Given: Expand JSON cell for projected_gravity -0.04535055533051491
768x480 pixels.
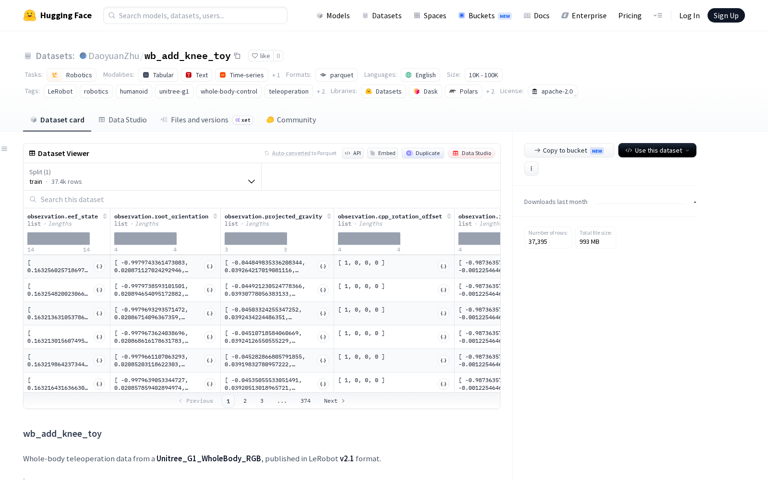Looking at the screenshot, I should (323, 384).
